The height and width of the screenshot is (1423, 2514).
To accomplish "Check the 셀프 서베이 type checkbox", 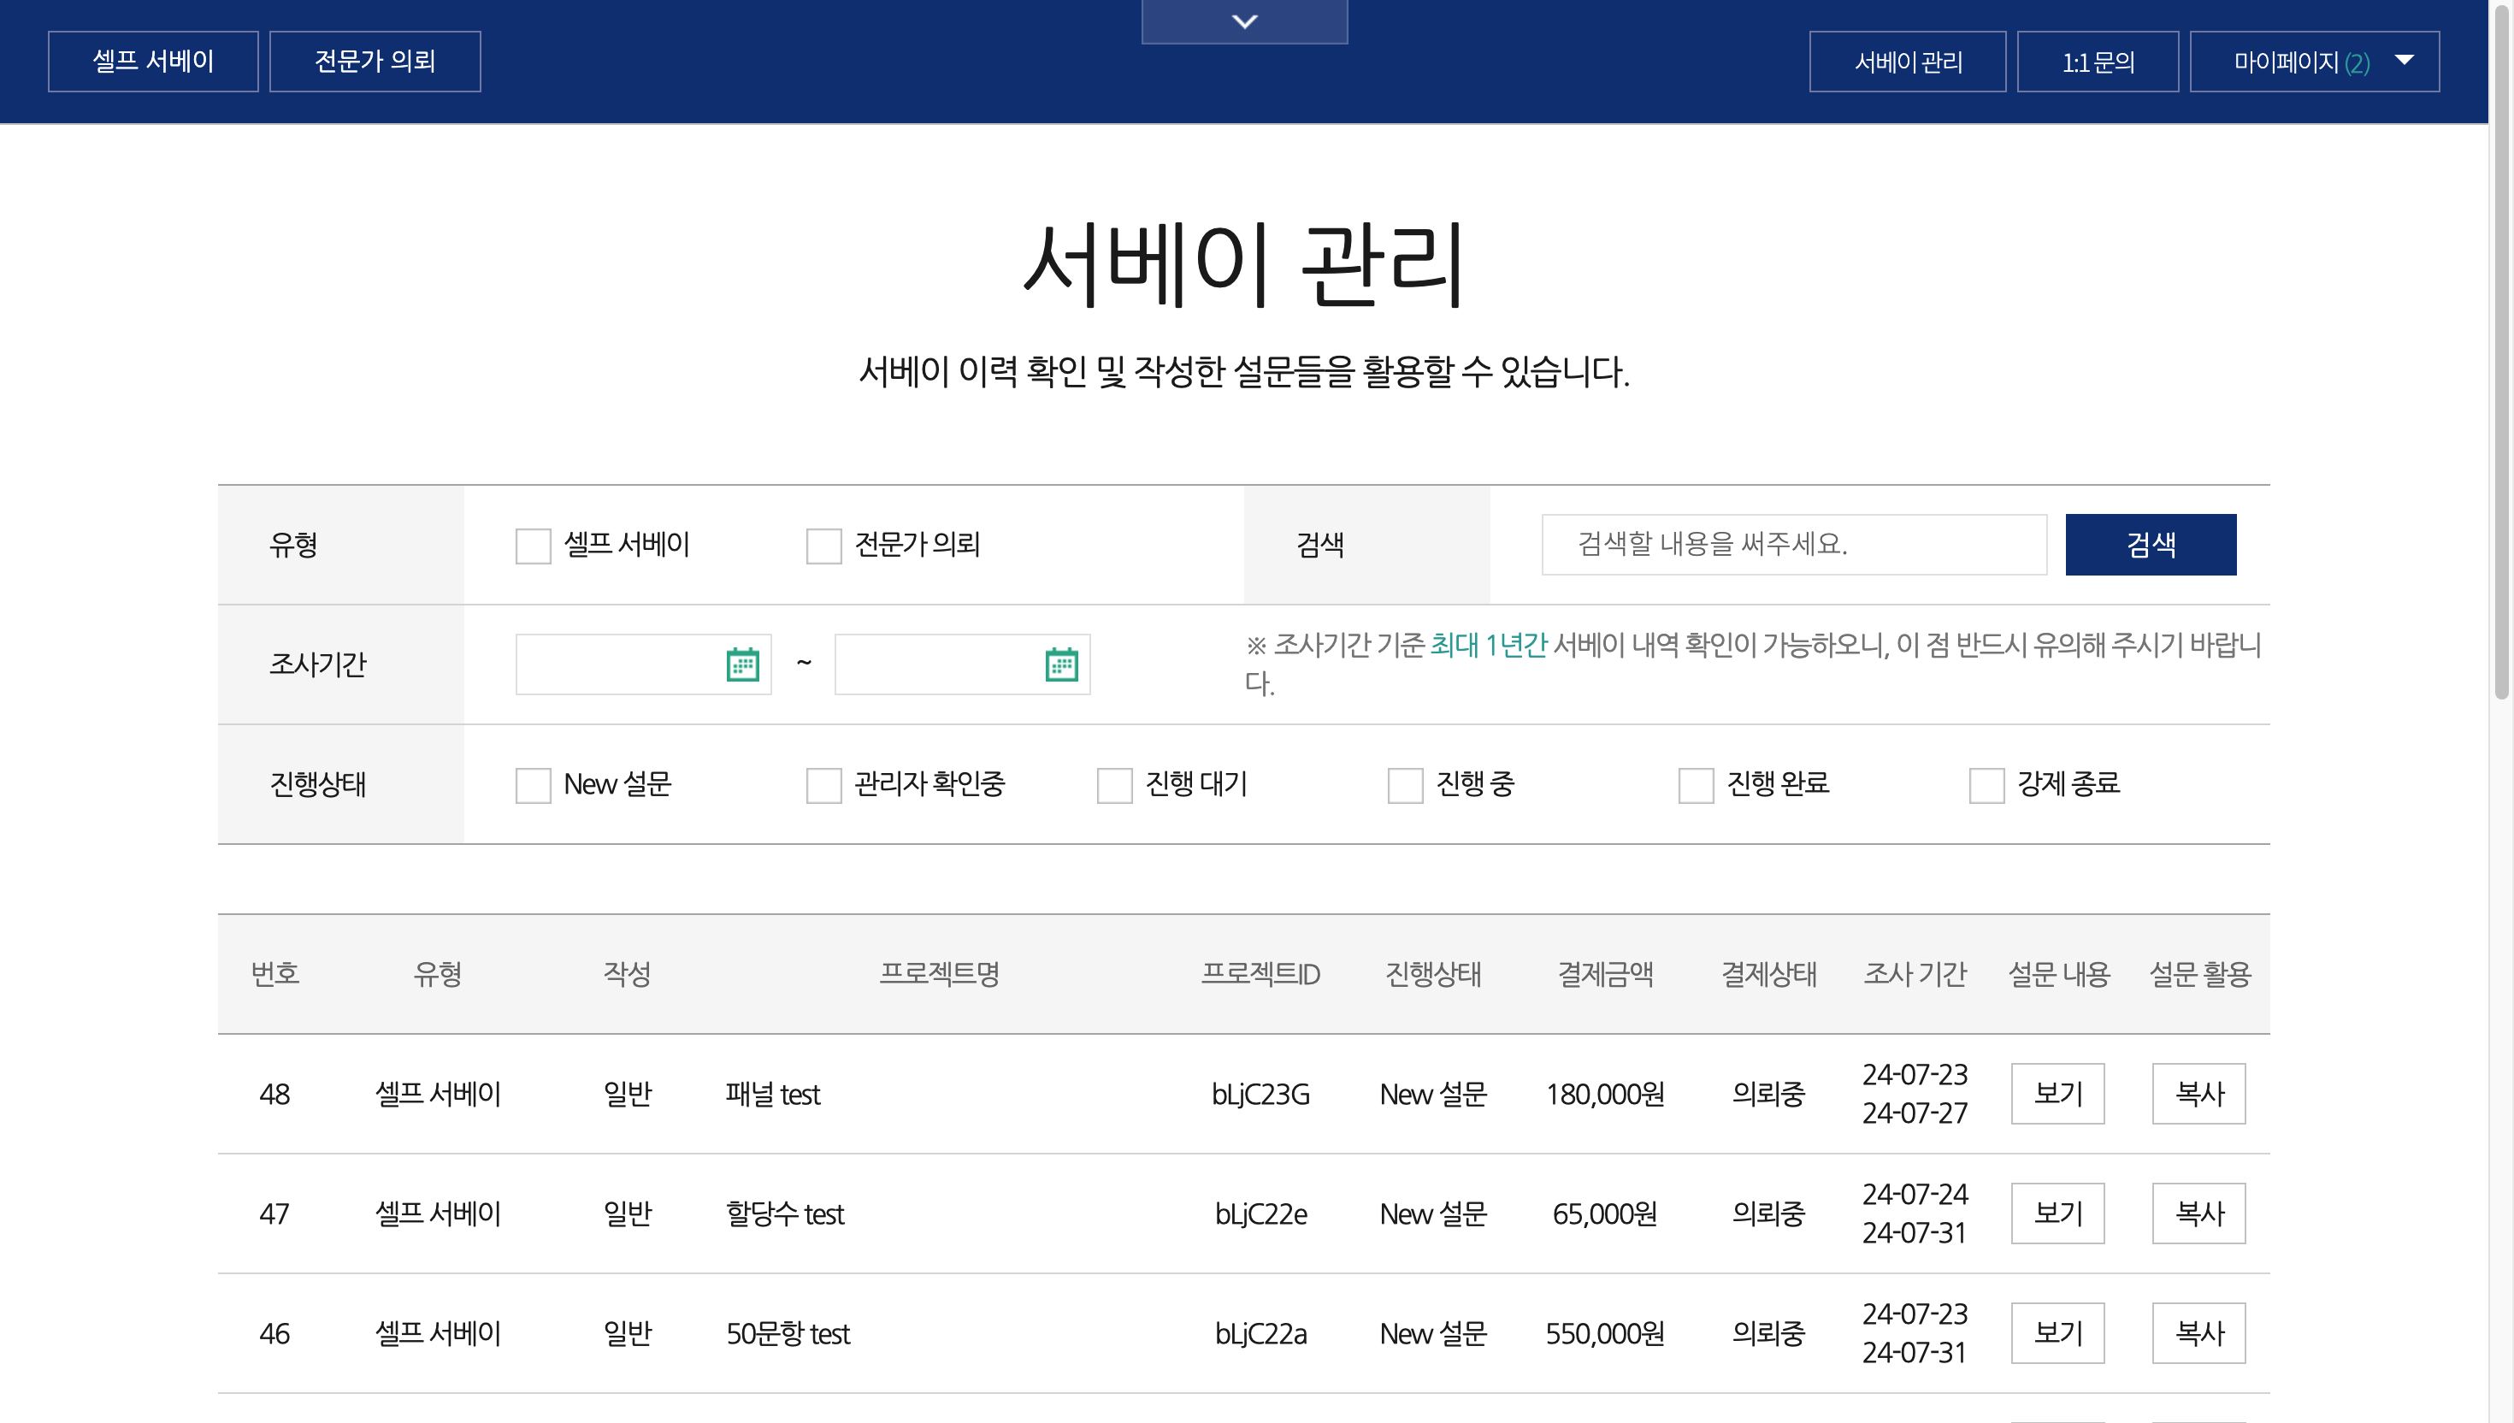I will [534, 546].
